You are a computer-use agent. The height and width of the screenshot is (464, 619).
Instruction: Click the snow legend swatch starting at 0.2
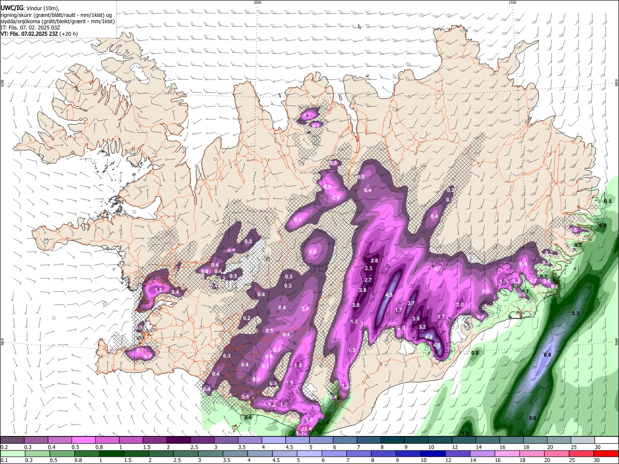pos(12,440)
